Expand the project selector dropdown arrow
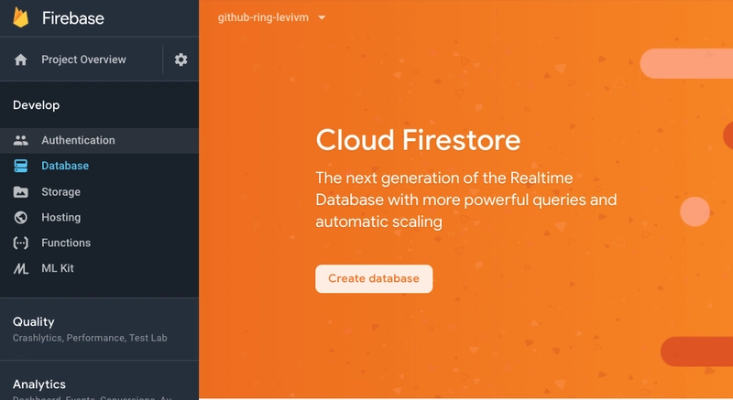 (322, 17)
